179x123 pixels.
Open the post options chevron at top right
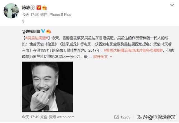[x=172, y=5]
